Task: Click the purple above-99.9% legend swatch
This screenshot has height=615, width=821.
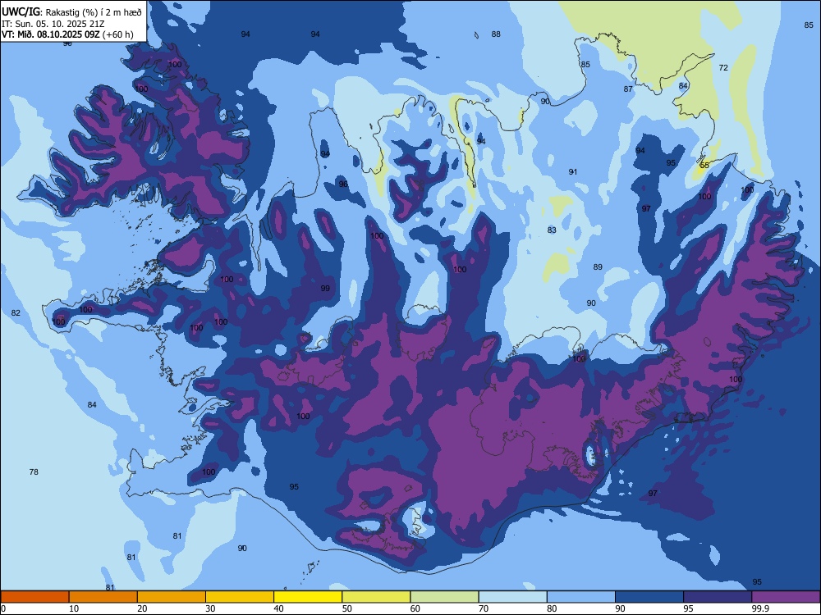Action: point(786,597)
